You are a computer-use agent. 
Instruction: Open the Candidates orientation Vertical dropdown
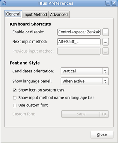pos(85,71)
